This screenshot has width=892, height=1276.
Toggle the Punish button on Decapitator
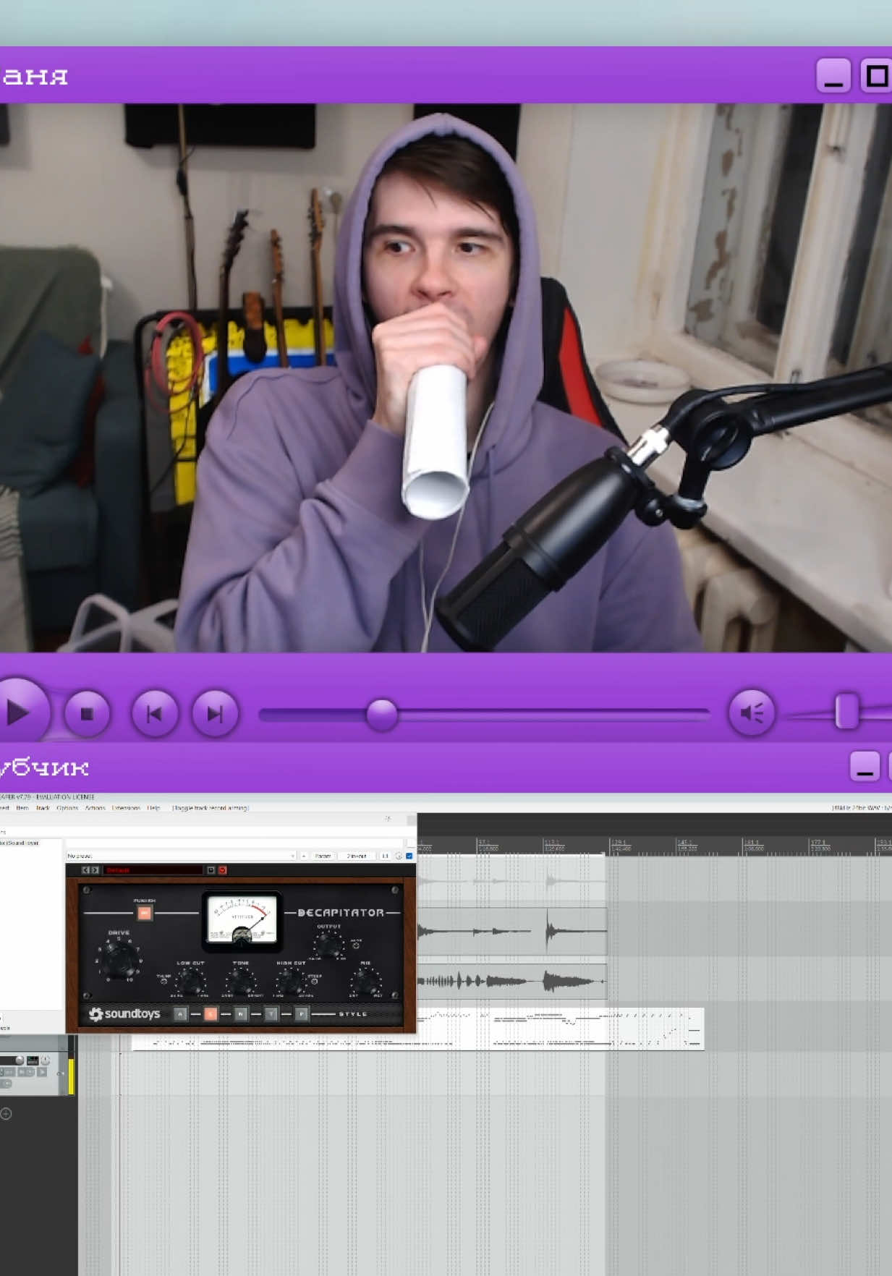pos(145,913)
